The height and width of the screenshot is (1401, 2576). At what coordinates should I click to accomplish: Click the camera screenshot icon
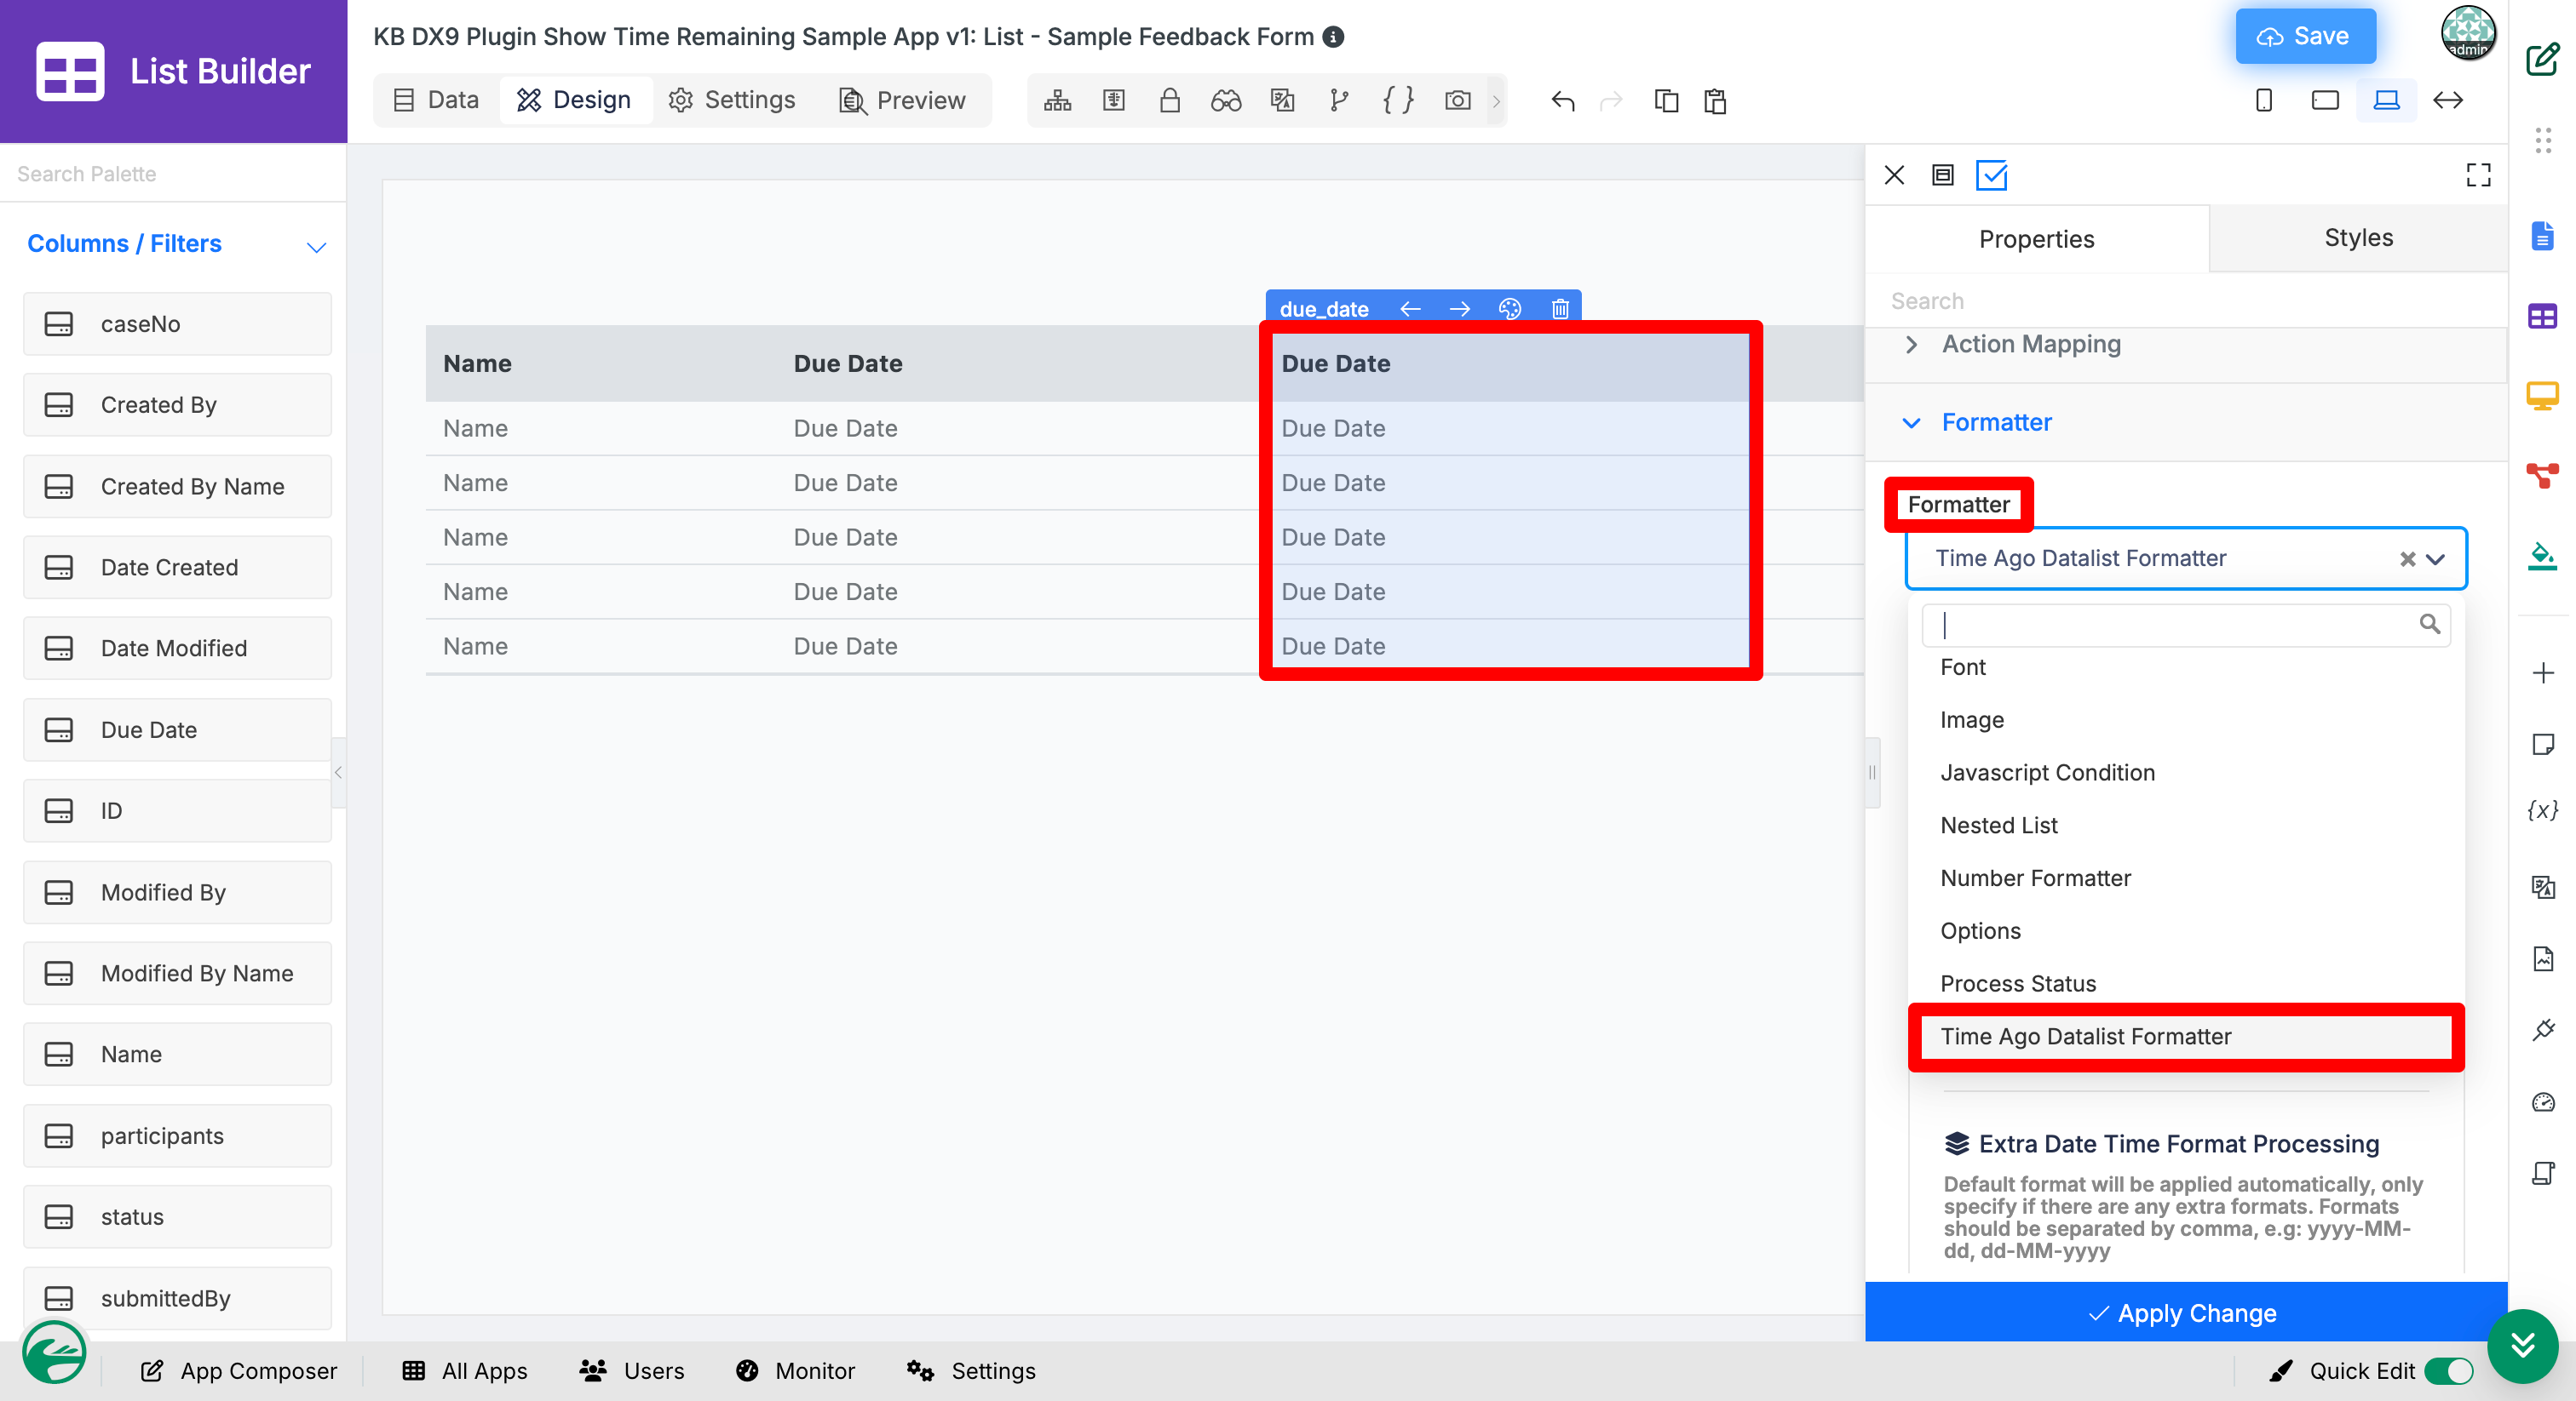(x=1457, y=100)
